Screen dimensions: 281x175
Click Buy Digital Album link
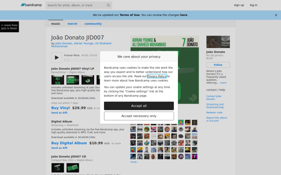(x=69, y=143)
